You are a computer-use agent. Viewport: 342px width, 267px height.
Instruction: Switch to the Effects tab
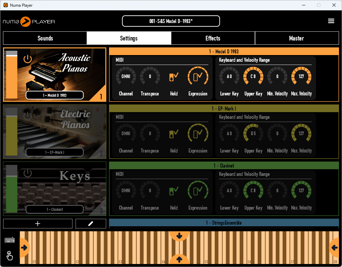213,38
